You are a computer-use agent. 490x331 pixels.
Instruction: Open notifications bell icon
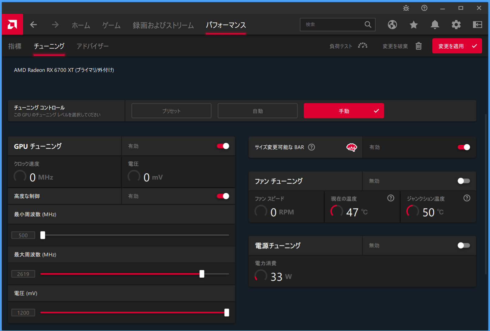point(435,25)
